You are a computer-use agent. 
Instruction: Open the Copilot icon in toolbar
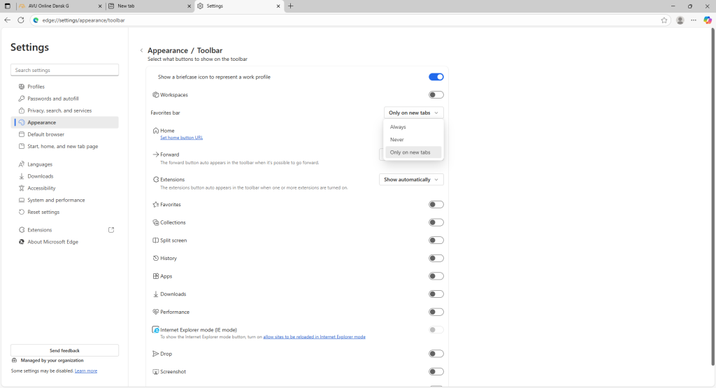tap(708, 20)
